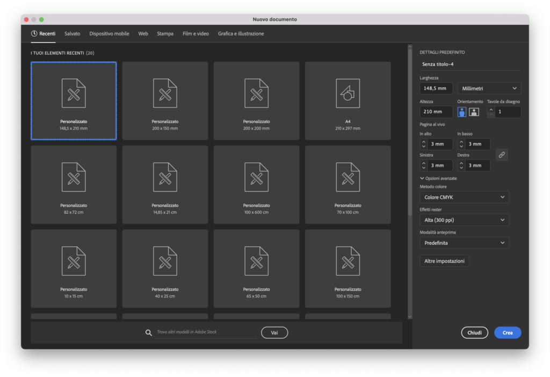Decrease the In basso bleed value
550x377 pixels.
click(461, 147)
